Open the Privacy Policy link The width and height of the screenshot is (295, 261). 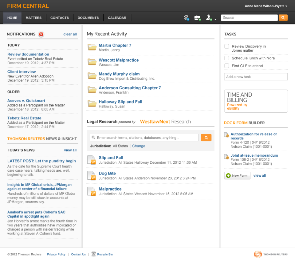click(56, 254)
